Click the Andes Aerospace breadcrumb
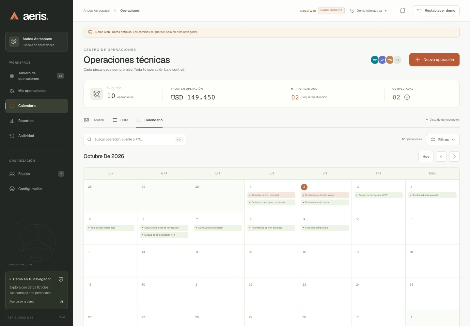 pyautogui.click(x=97, y=11)
